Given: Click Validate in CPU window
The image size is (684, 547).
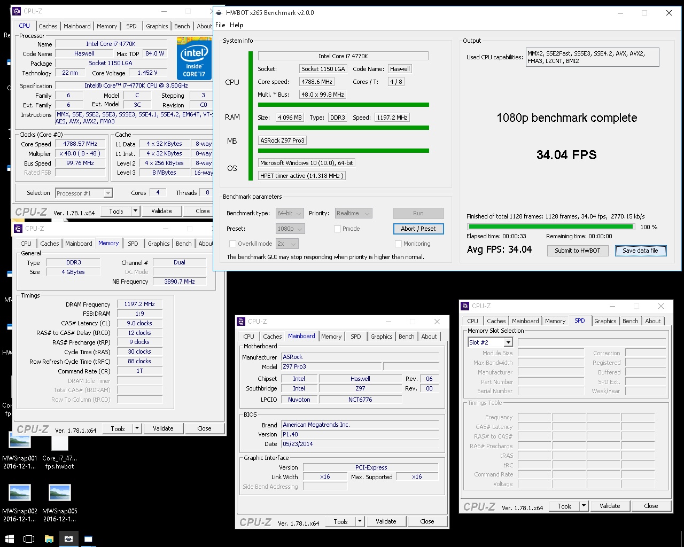Looking at the screenshot, I should 161,211.
